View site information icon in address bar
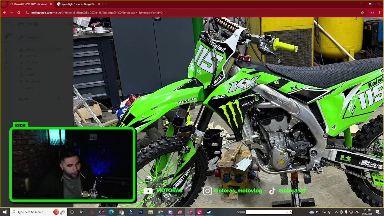The height and width of the screenshot is (216, 384). point(27,13)
